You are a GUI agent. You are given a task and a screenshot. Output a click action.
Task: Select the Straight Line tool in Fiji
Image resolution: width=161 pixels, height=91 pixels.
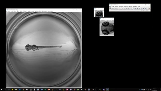118,9
